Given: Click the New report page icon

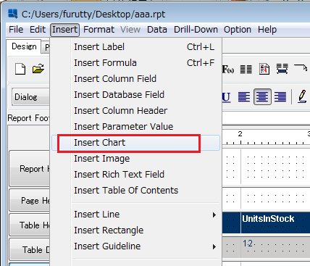Looking at the screenshot, I should (x=20, y=69).
